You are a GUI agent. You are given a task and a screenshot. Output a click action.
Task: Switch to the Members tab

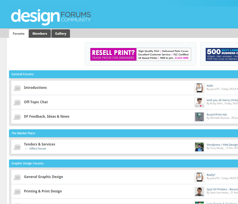[40, 34]
